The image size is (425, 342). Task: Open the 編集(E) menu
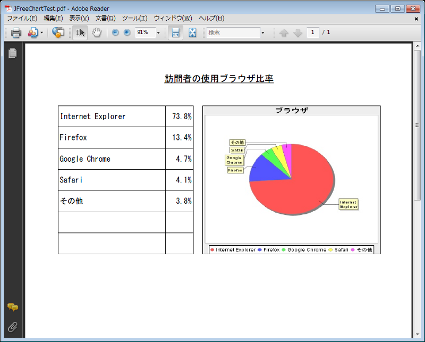coord(54,18)
